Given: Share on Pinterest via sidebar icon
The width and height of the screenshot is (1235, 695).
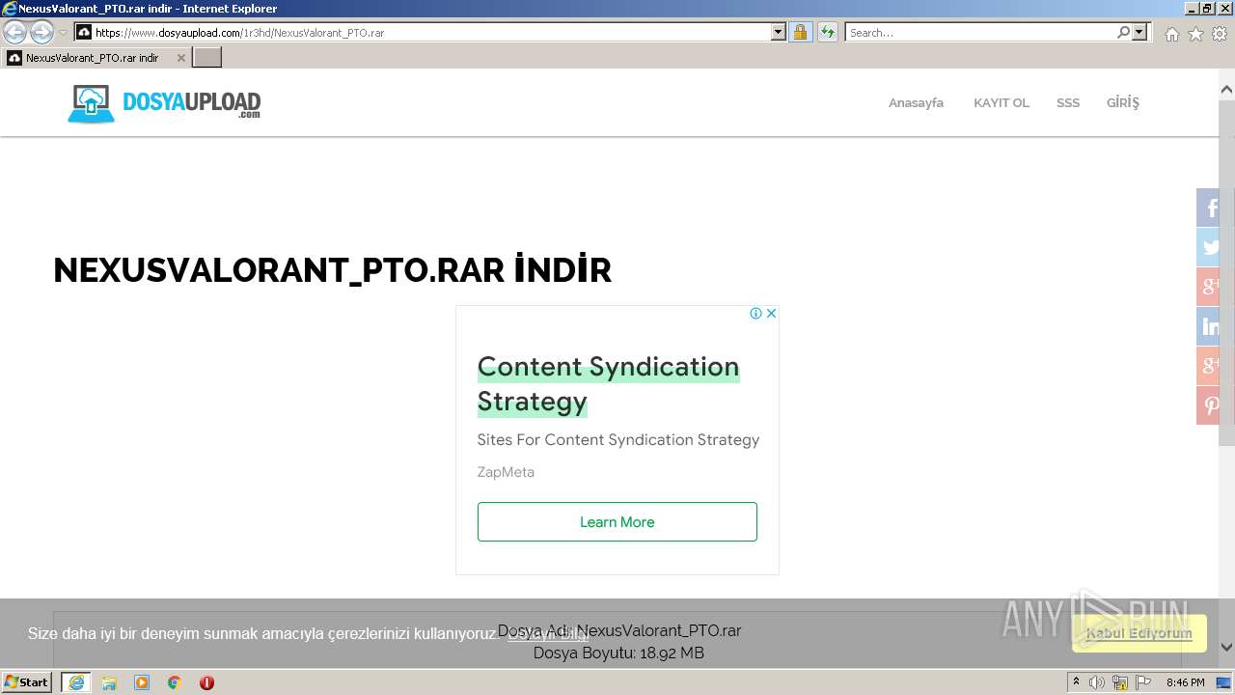Looking at the screenshot, I should tap(1209, 405).
